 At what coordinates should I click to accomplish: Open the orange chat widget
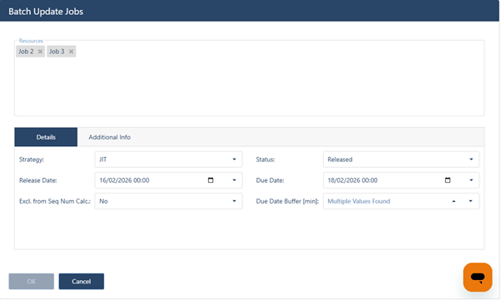478,277
